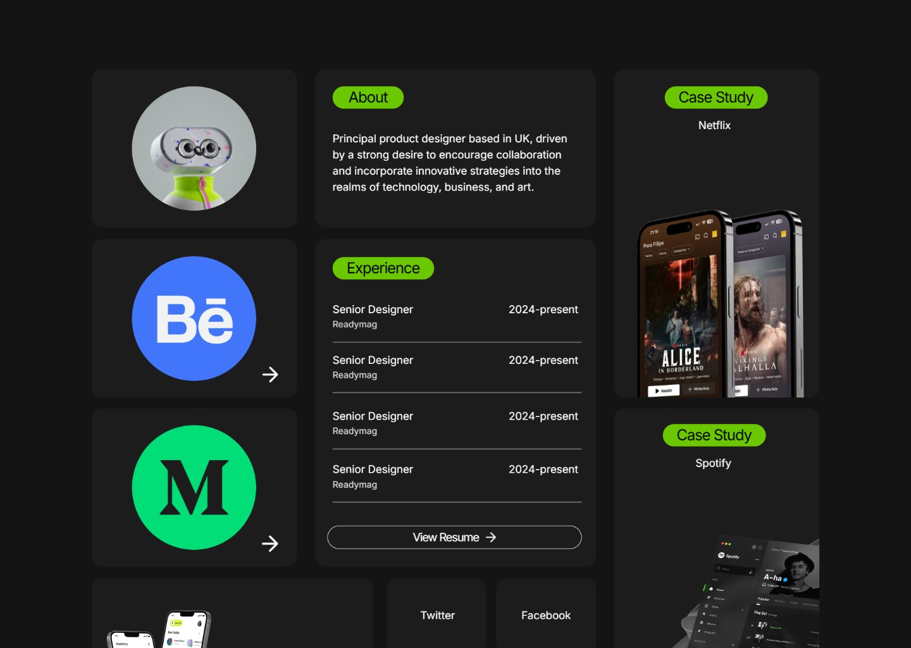Click the Behance logo circle
This screenshot has height=648, width=911.
[x=194, y=318]
